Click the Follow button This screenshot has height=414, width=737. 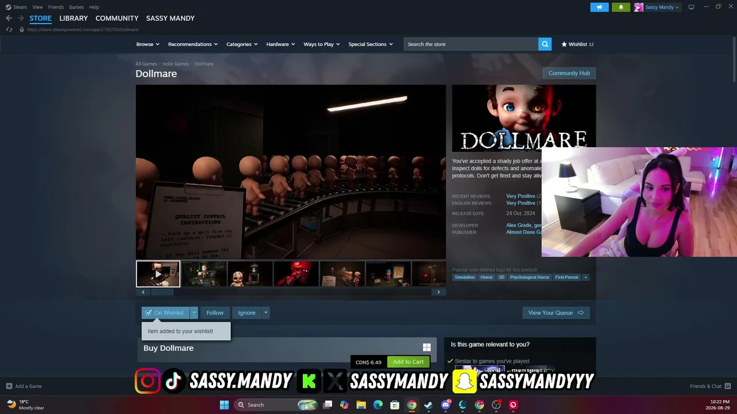[215, 313]
